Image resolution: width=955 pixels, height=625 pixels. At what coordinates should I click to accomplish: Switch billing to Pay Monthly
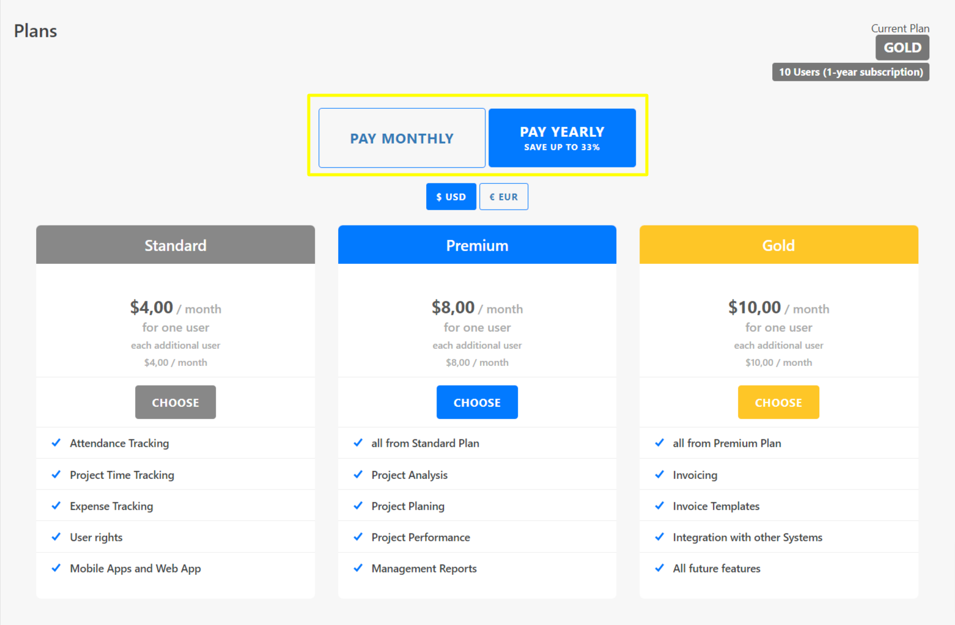[402, 138]
